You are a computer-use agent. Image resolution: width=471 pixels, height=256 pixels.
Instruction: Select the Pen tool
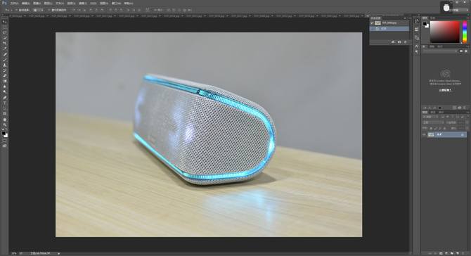(x=4, y=98)
